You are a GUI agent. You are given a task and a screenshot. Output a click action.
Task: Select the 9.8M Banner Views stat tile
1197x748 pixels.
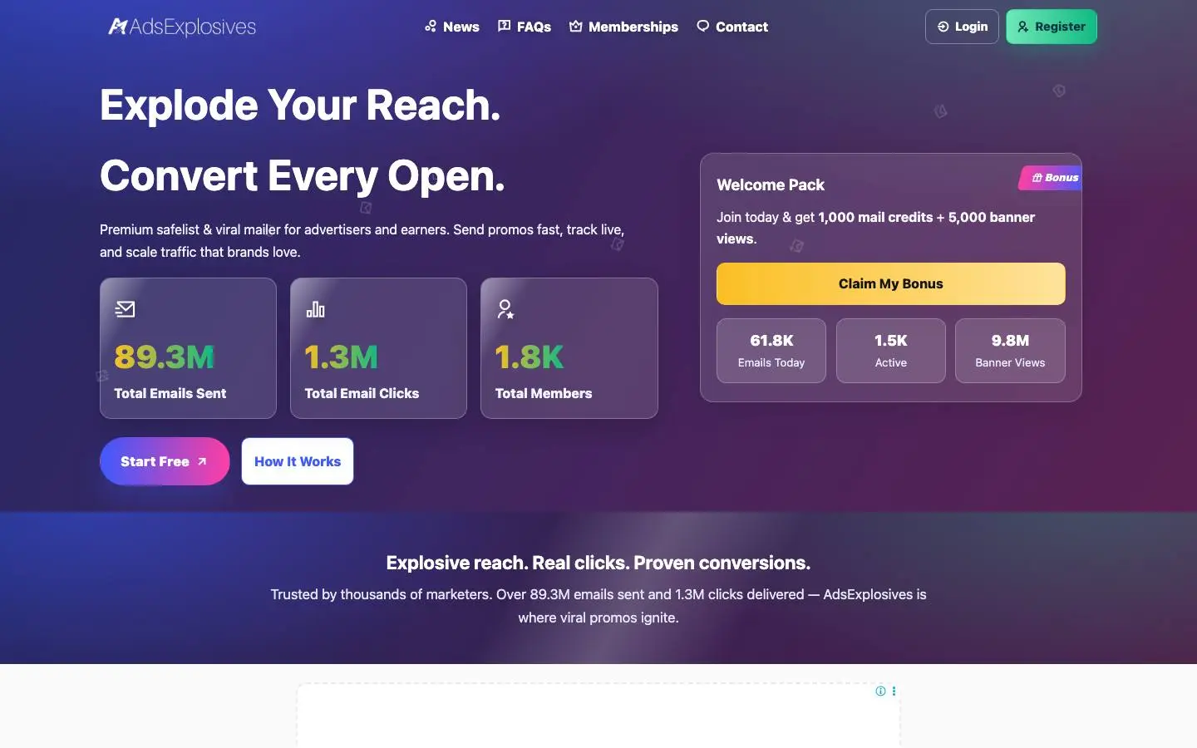coord(1010,351)
